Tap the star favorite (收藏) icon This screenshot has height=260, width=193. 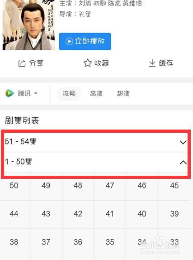[87, 63]
